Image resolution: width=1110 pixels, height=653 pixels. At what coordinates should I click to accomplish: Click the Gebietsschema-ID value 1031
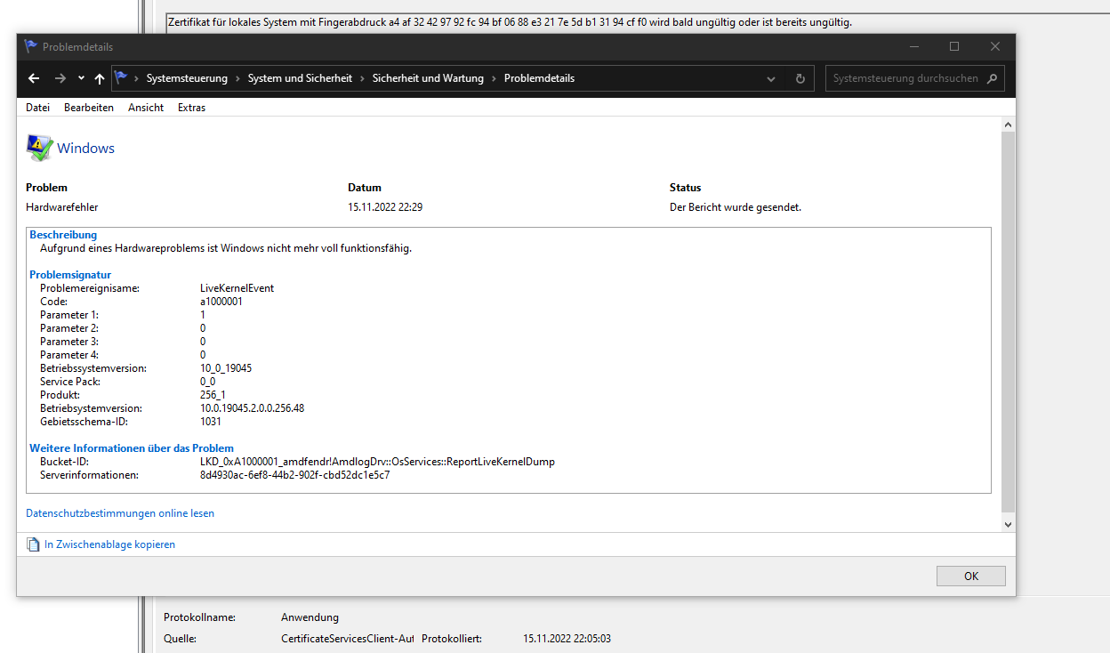pyautogui.click(x=211, y=422)
